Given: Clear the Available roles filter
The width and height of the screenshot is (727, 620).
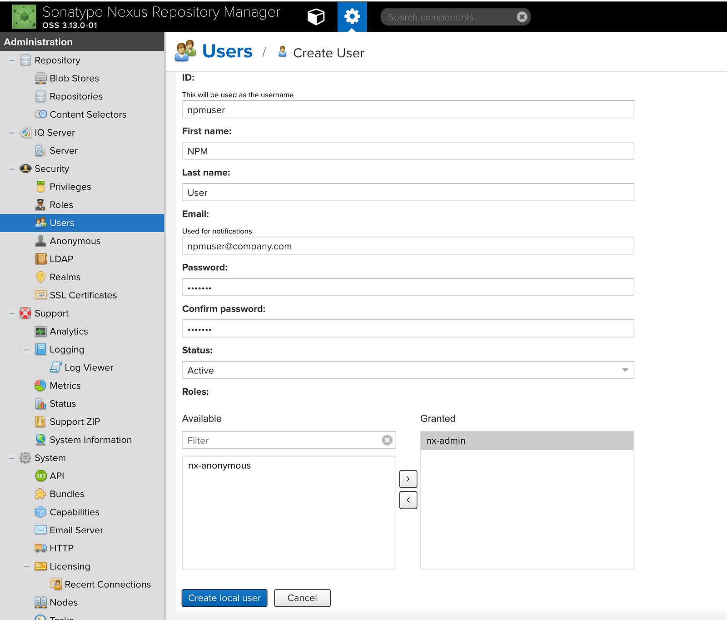Looking at the screenshot, I should [x=387, y=440].
